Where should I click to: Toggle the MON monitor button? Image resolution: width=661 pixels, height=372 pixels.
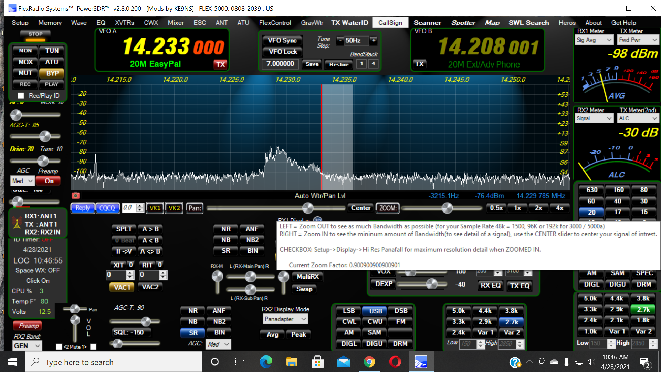[x=25, y=51]
